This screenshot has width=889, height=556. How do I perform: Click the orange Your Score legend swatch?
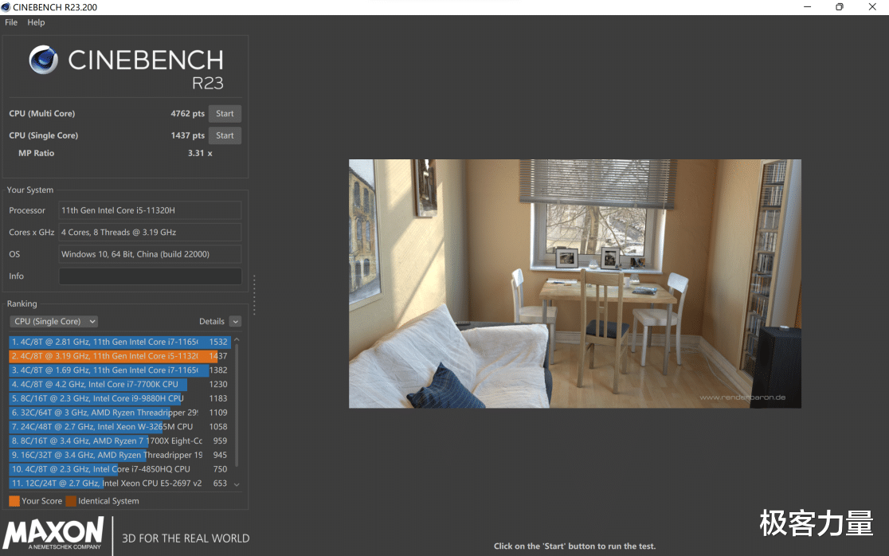tap(14, 501)
